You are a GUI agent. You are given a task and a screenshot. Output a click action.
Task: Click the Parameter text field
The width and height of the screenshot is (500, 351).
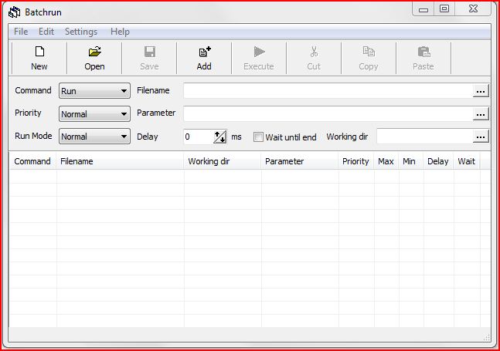[x=328, y=114]
